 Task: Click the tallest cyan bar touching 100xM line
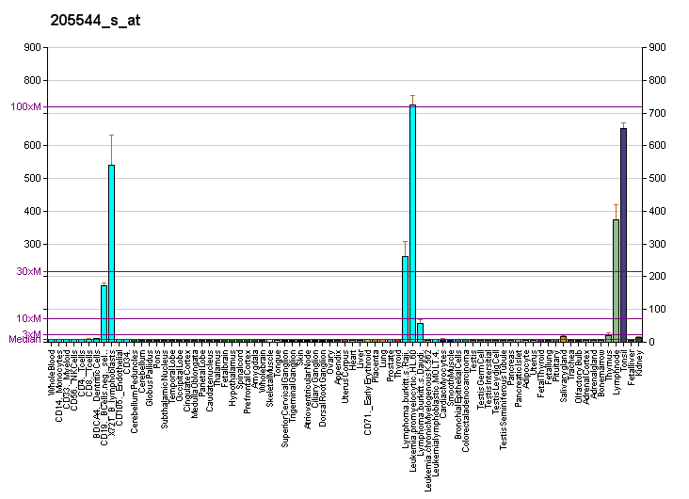[412, 223]
